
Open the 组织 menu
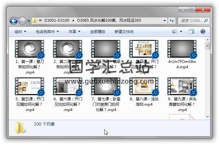[x=20, y=32]
